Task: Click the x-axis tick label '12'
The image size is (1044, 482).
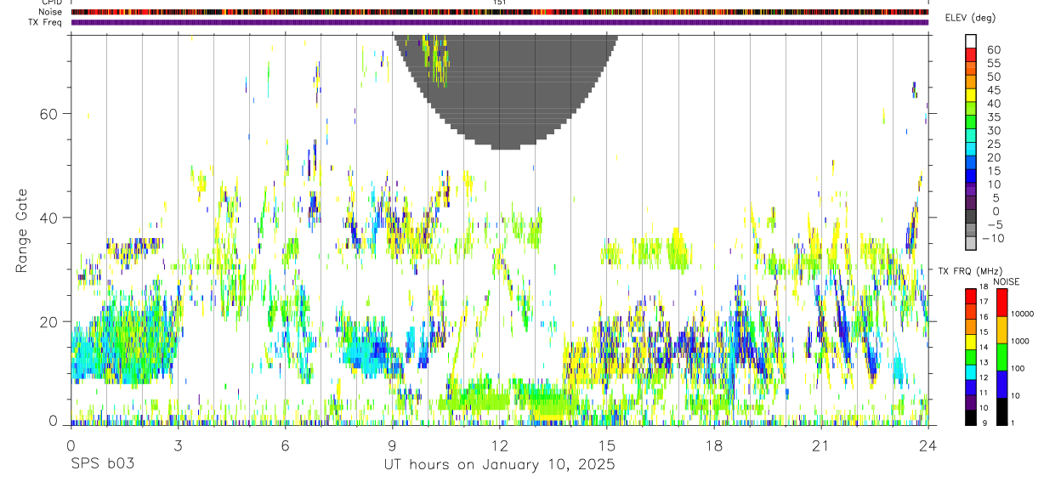Action: pyautogui.click(x=499, y=445)
